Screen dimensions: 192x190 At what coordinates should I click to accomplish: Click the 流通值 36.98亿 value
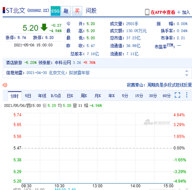coord(133,46)
